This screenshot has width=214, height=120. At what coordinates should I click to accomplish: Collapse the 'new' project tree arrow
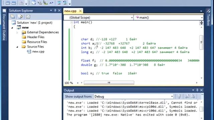12,28
